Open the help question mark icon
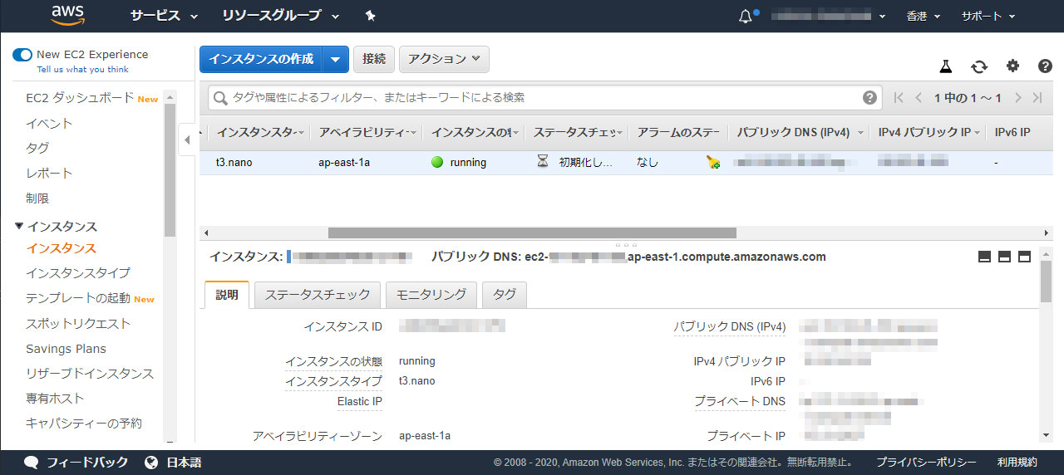 (x=1045, y=66)
